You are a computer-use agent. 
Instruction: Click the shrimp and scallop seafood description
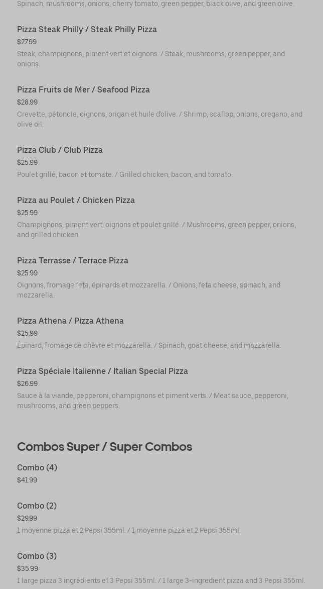[159, 120]
